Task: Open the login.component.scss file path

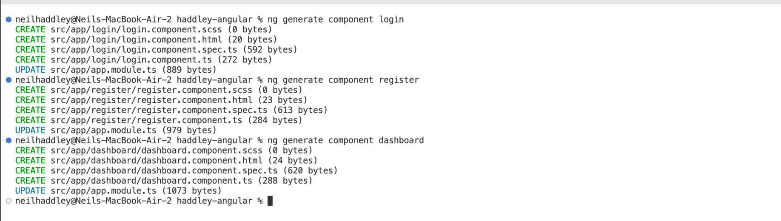Action: point(136,30)
